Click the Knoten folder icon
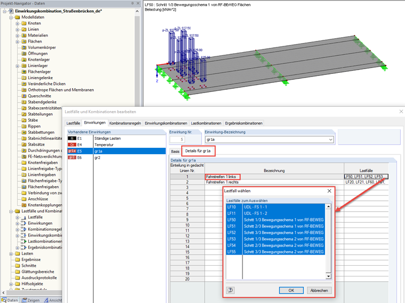405x303 pixels. point(24,23)
